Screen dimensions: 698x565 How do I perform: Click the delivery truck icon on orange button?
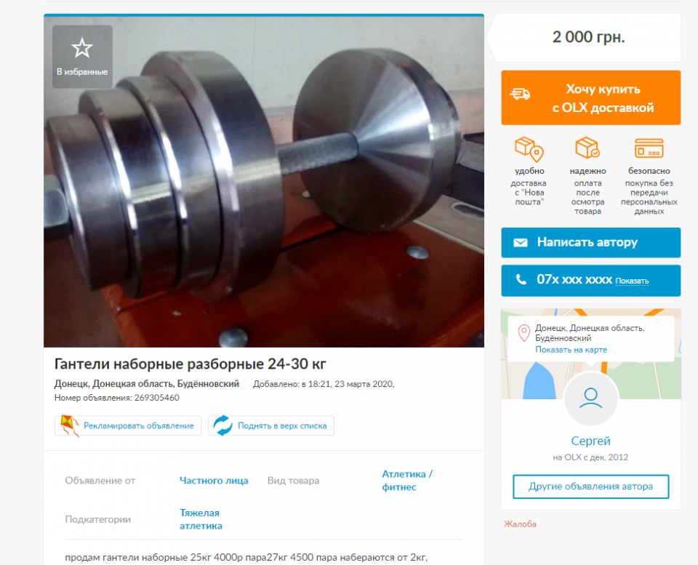pos(520,94)
